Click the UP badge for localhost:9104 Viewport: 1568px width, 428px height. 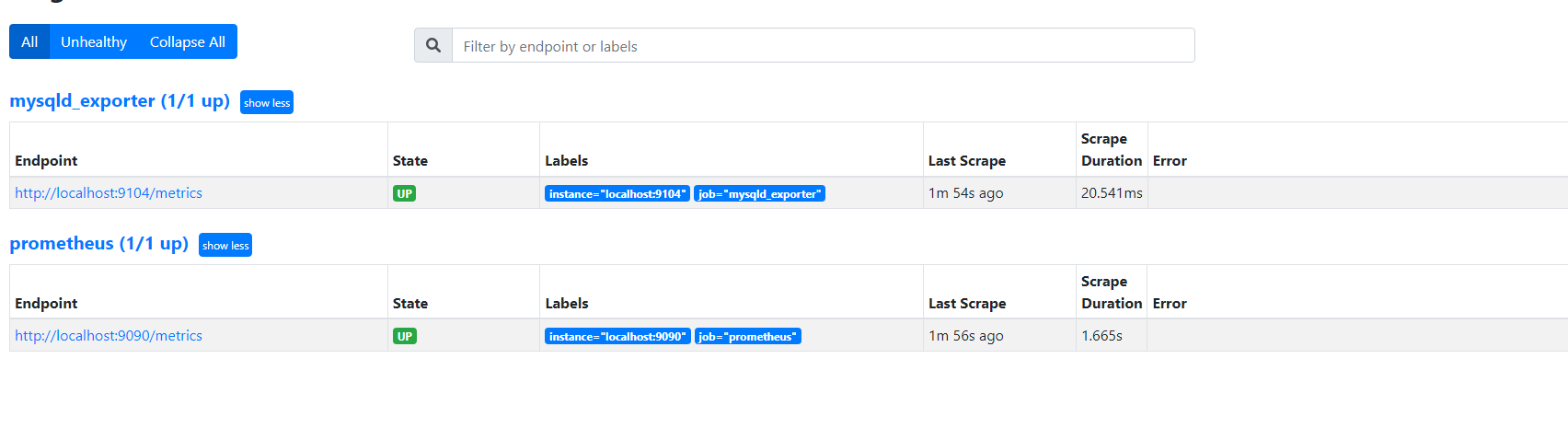click(405, 193)
